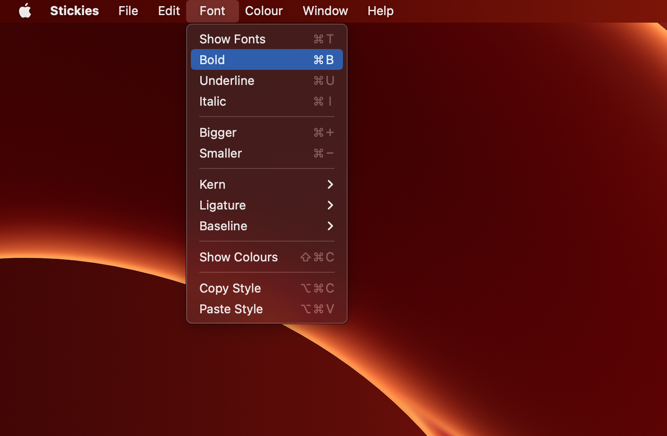Select Show Fonts from the Font menu

click(232, 39)
